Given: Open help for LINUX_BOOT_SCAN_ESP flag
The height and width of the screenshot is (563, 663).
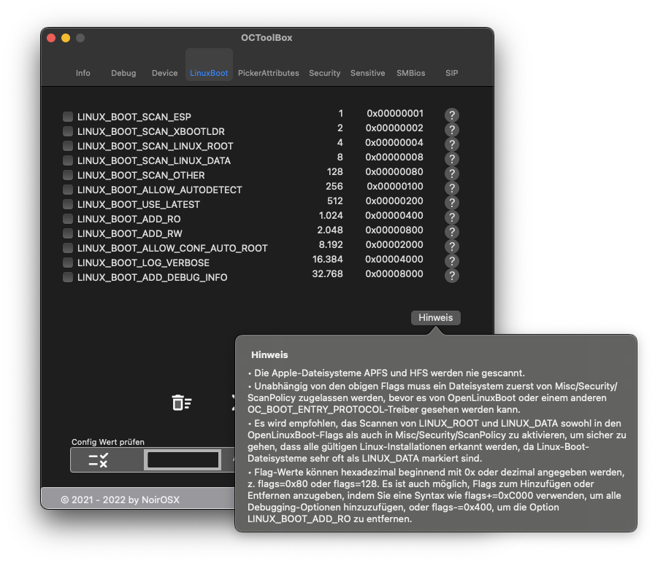Looking at the screenshot, I should (451, 115).
